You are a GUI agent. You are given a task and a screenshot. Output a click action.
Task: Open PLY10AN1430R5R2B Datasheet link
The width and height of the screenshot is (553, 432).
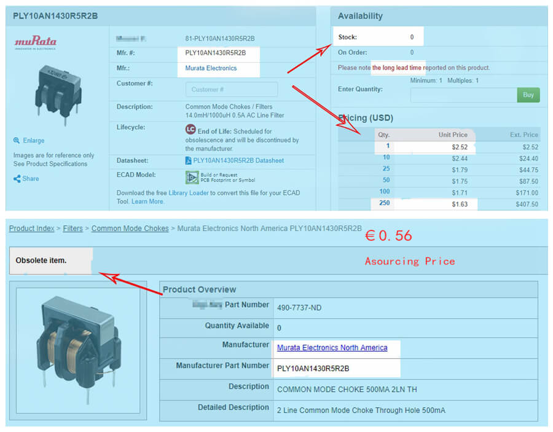238,160
